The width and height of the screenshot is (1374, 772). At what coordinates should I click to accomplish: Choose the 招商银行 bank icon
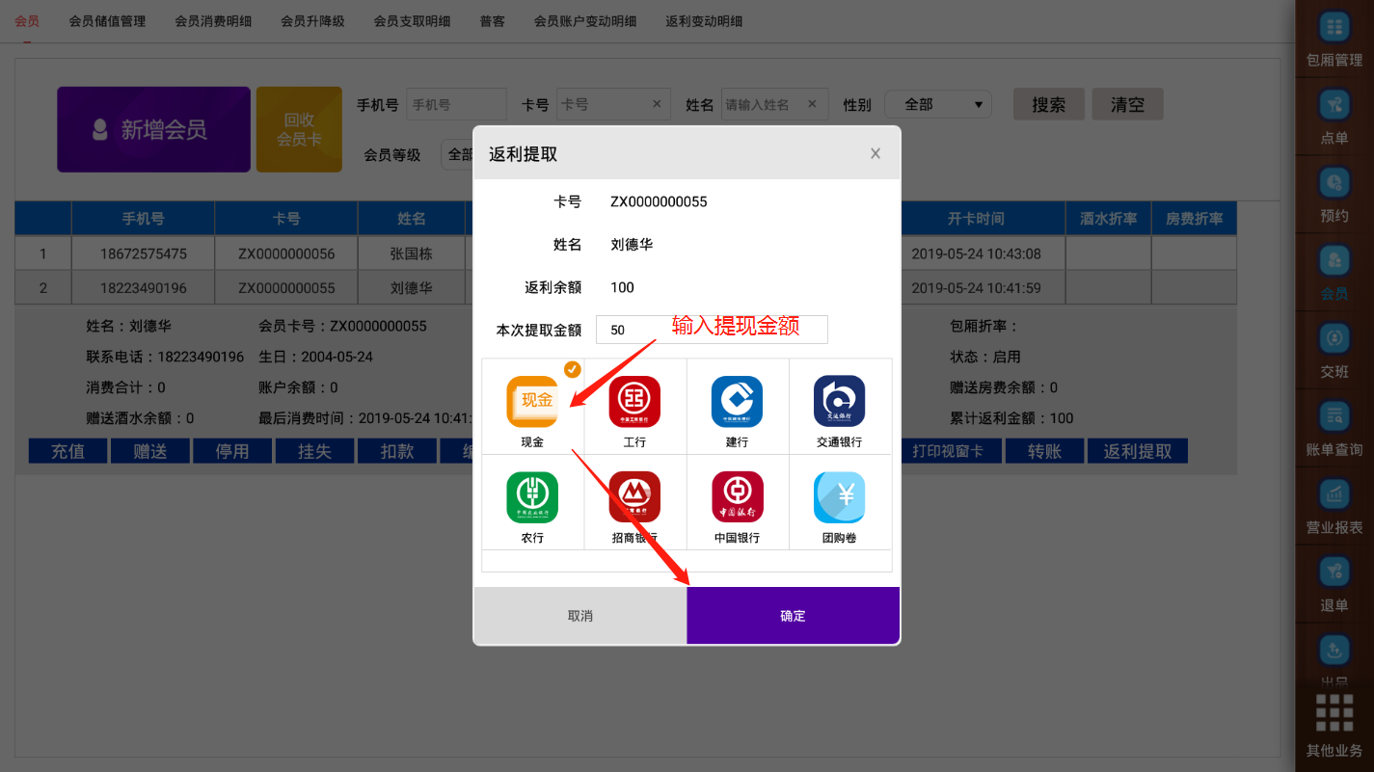634,497
